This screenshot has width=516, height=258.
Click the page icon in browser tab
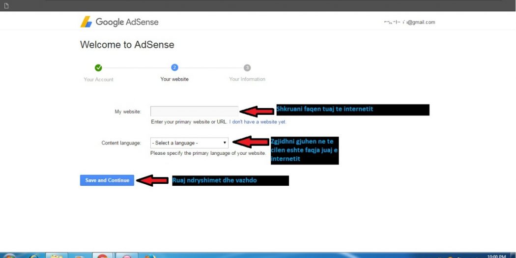tap(6, 5)
